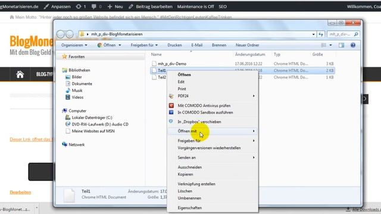
Task: Open the PDF24 submenu entry
Action: 183,96
